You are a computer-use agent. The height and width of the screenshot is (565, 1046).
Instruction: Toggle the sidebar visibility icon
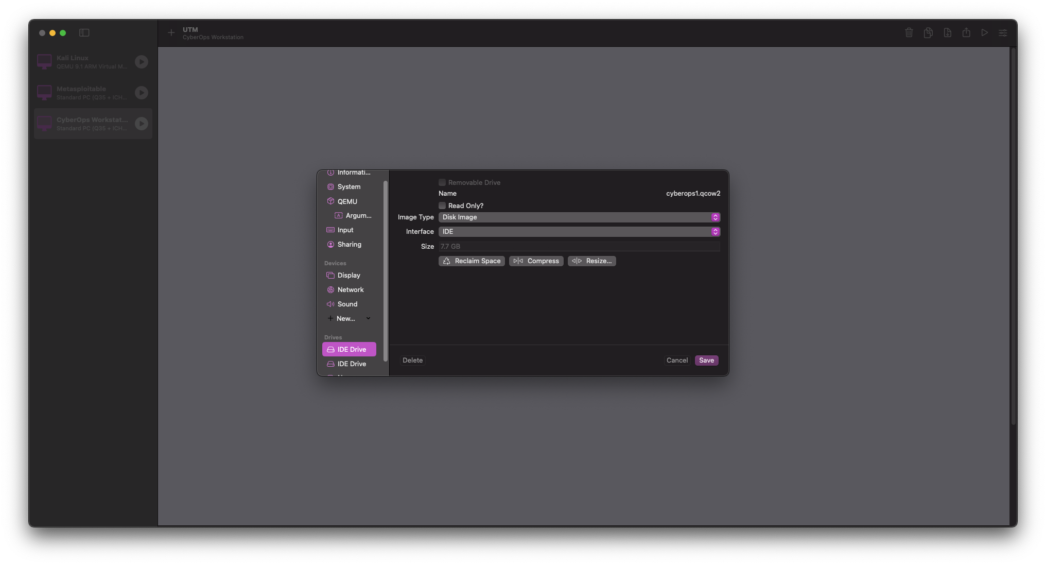(84, 32)
